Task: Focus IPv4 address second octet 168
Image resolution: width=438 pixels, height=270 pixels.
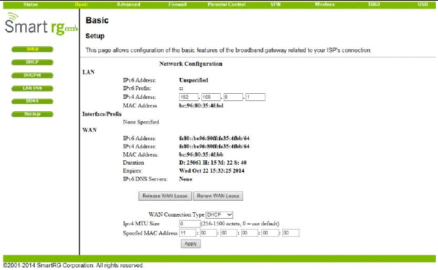Action: (x=211, y=97)
